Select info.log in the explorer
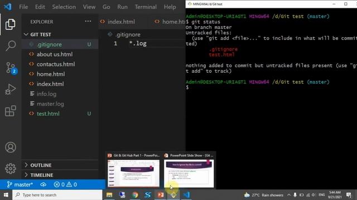Image resolution: width=357 pixels, height=200 pixels. pyautogui.click(x=60, y=94)
